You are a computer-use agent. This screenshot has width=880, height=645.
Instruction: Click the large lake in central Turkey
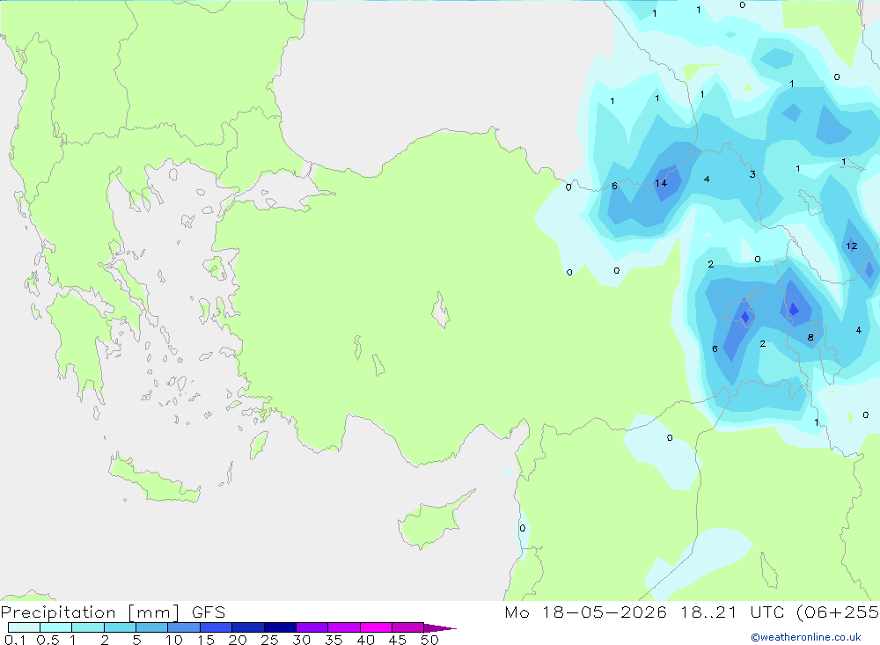tap(441, 310)
